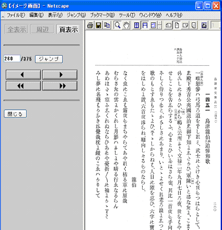
Task: Toggle the black-and-white invert icon
Action: 204,26
